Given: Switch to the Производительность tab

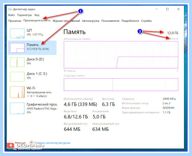Looking at the screenshot, I should tap(37, 21).
